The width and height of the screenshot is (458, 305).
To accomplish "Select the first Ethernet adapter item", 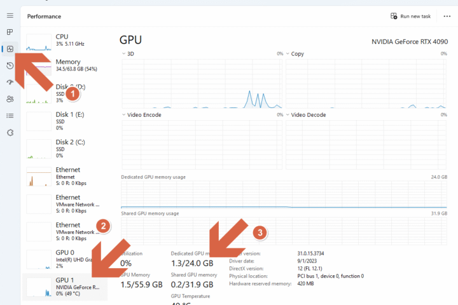I will tap(66, 176).
